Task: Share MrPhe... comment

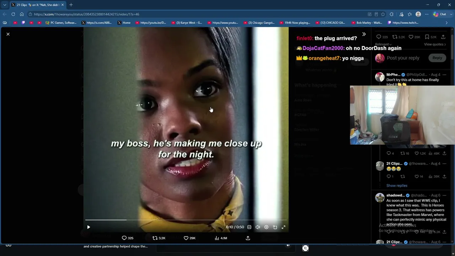Action: point(444,154)
